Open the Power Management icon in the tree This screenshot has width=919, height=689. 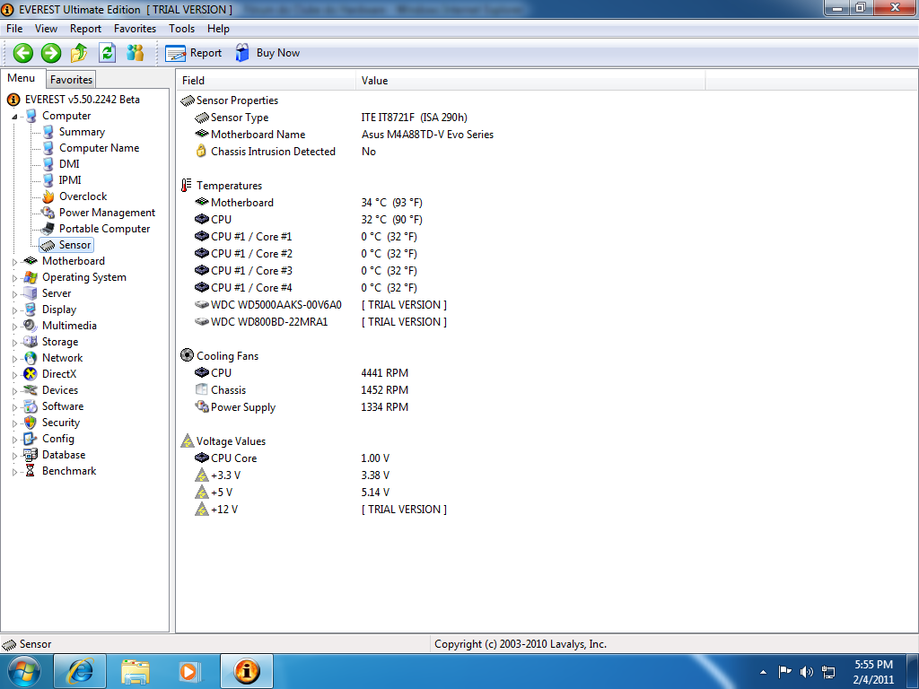click(48, 213)
